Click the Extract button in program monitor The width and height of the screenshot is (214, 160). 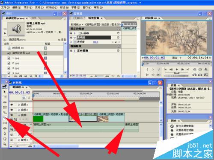point(200,75)
